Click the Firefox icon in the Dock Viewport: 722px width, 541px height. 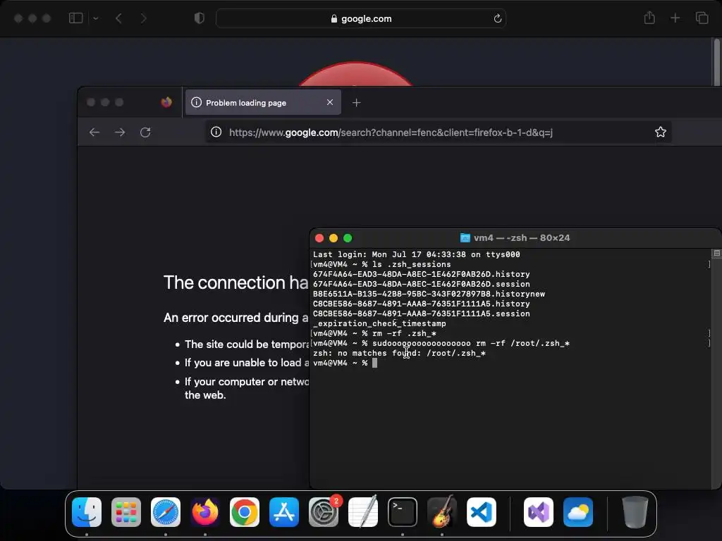tap(205, 512)
